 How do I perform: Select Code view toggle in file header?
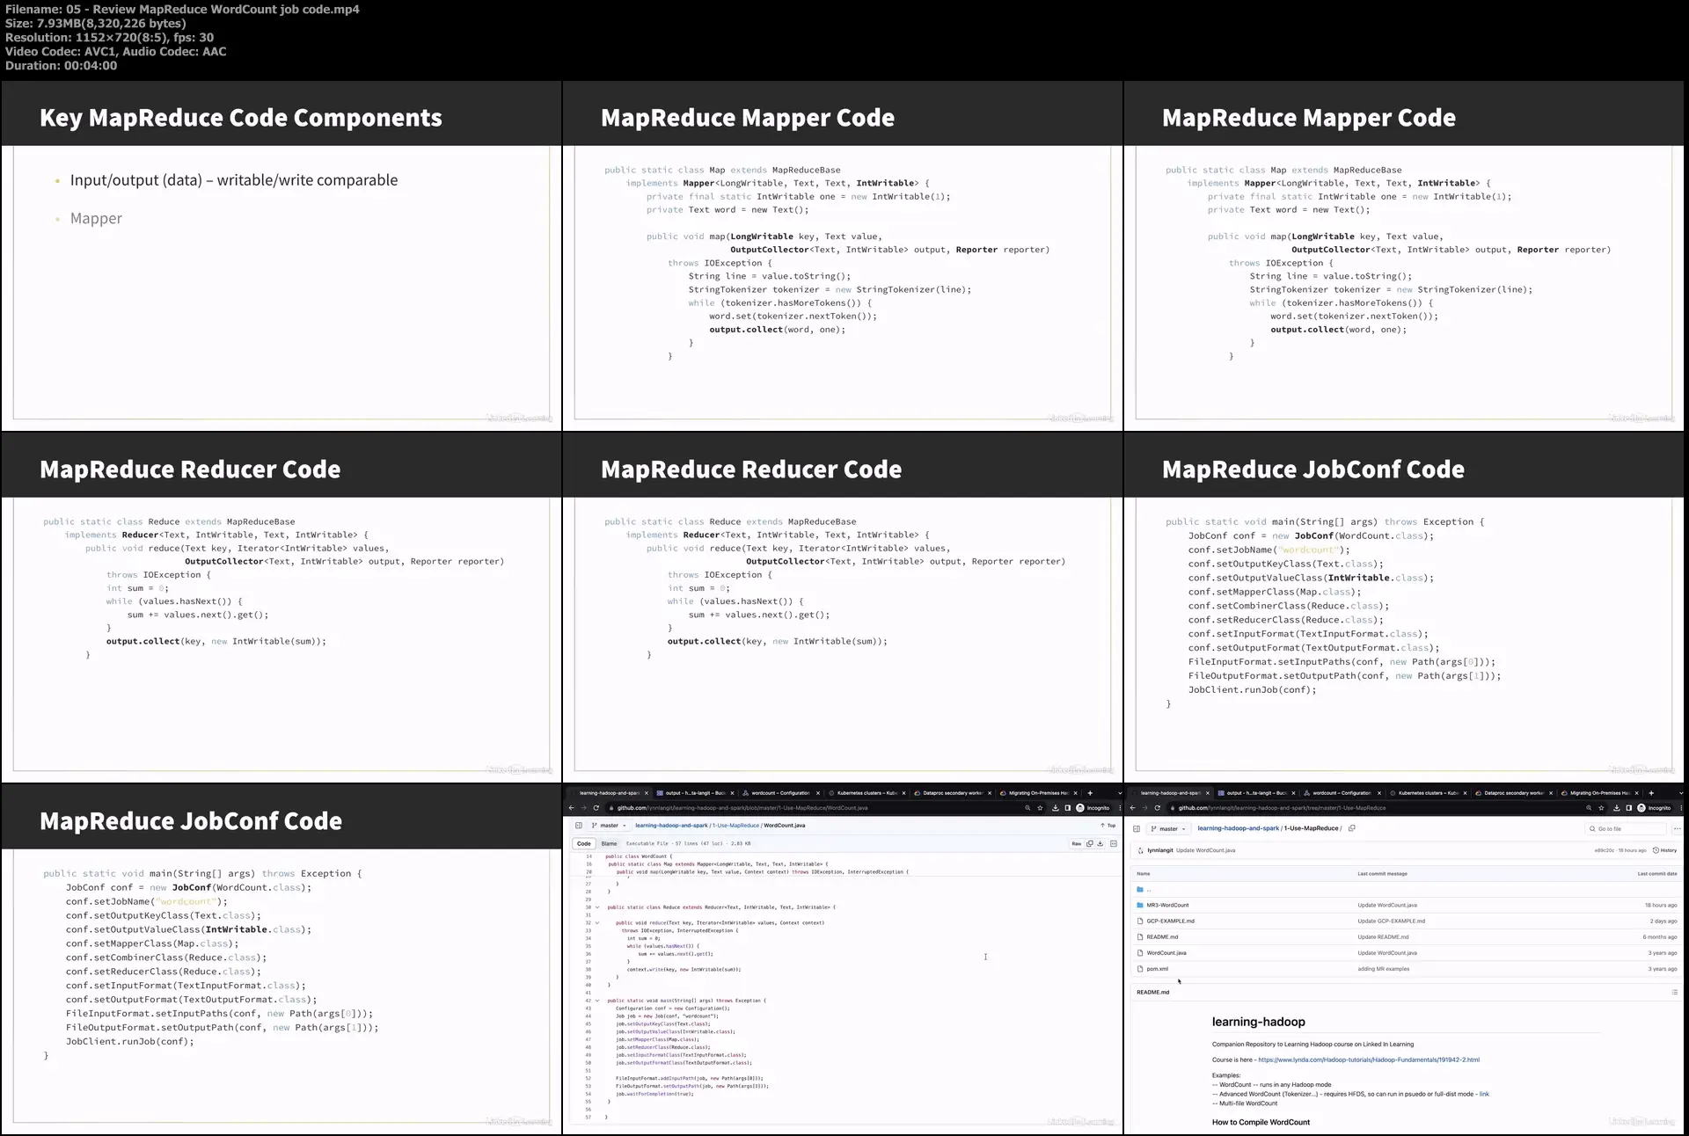coord(584,843)
